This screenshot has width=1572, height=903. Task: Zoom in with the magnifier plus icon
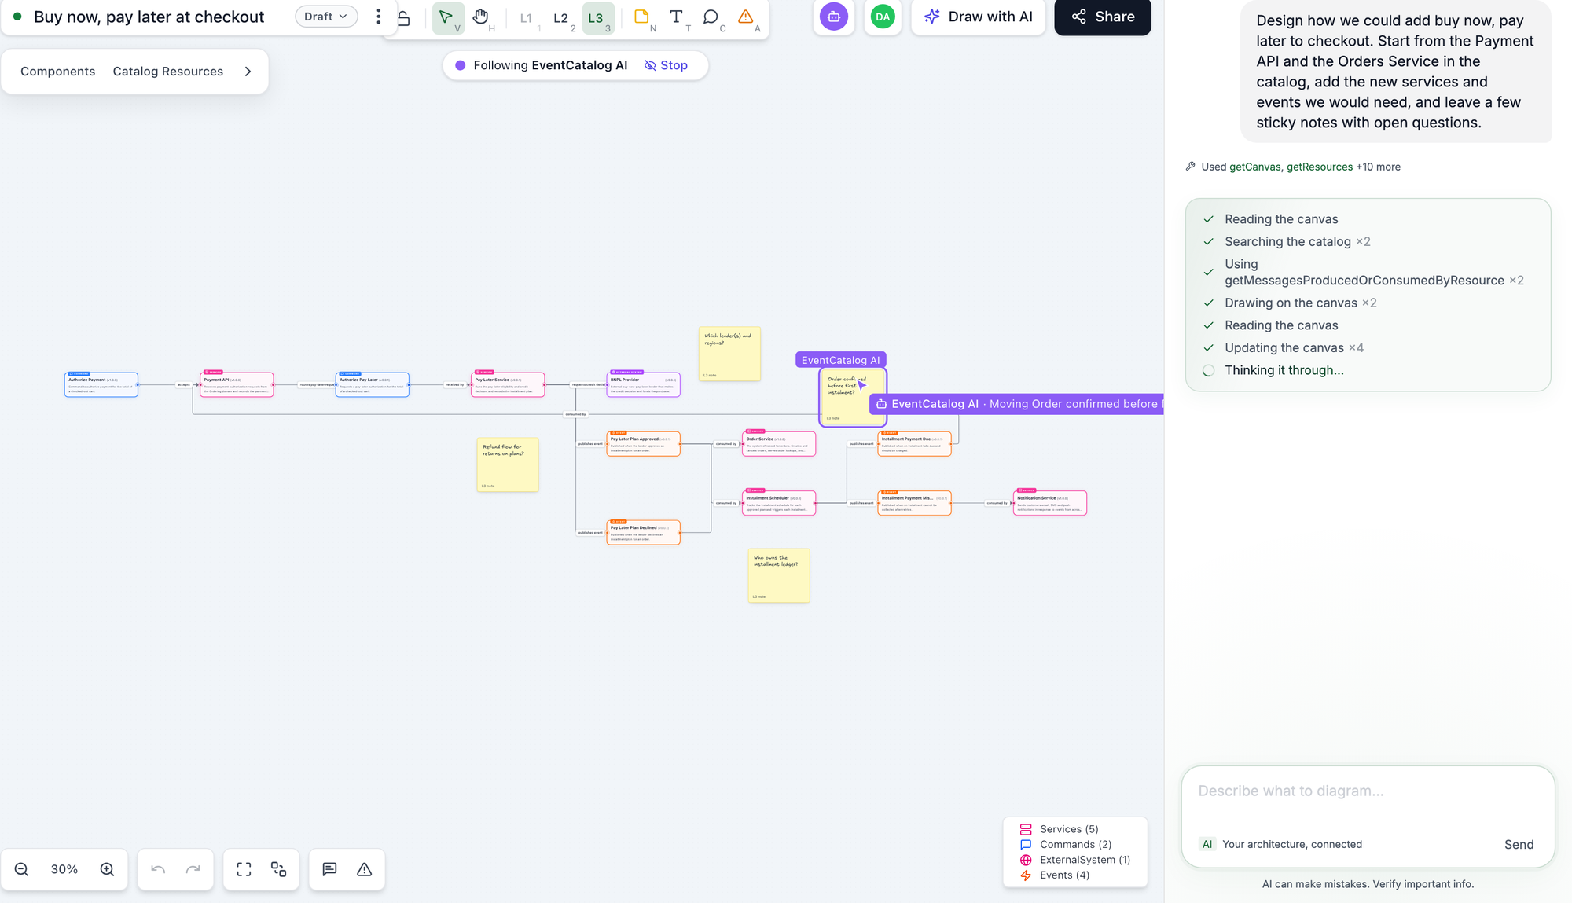pos(107,869)
